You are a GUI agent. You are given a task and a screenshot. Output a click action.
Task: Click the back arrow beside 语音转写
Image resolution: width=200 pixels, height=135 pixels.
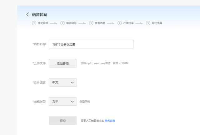(28, 14)
